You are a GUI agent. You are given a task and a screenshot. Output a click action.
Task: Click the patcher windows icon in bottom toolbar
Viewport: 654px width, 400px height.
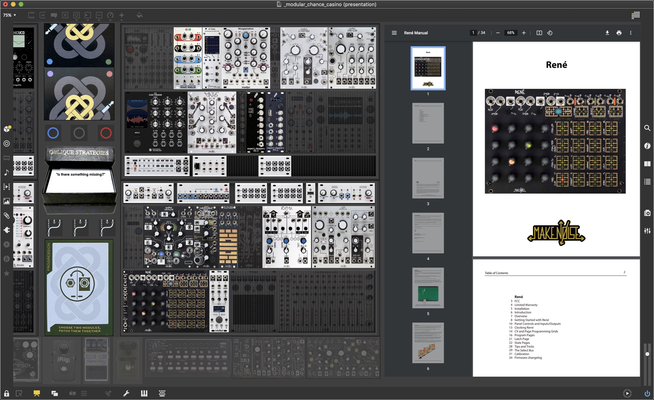tap(55, 393)
